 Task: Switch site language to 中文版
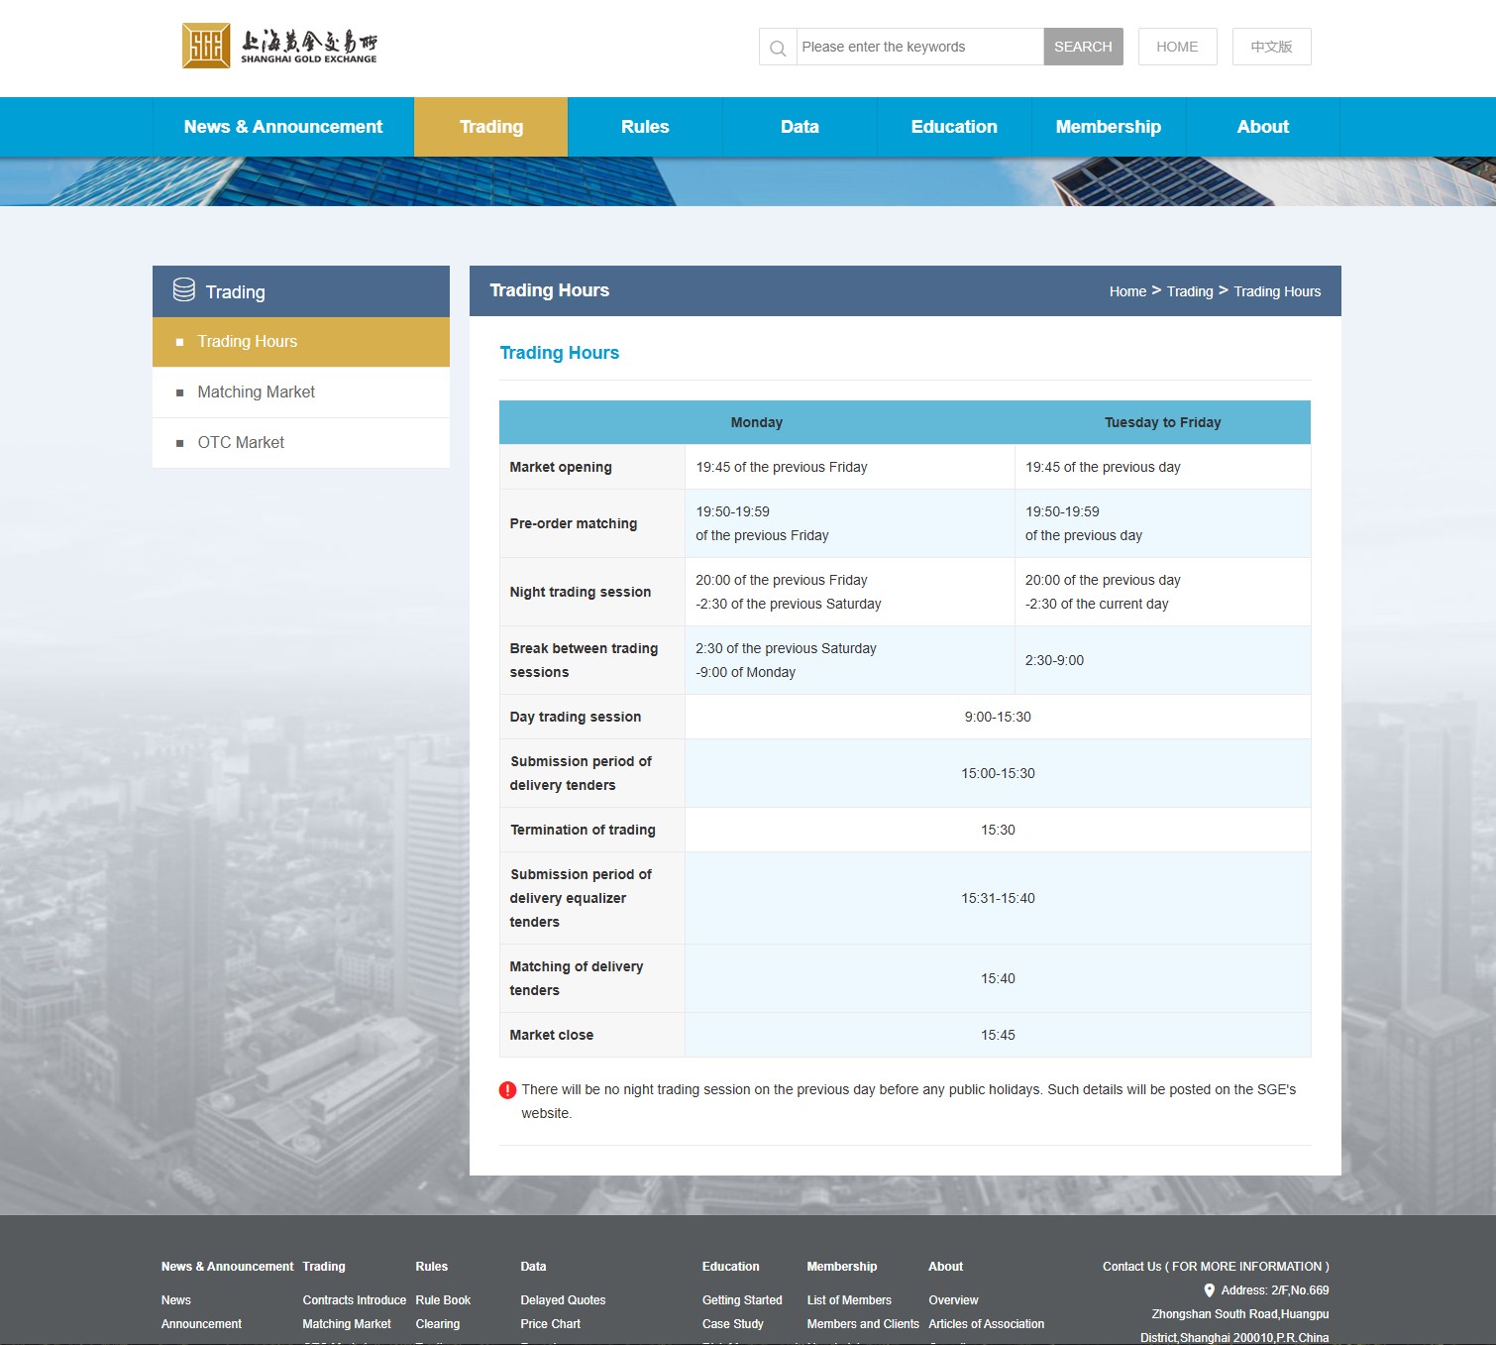coord(1271,47)
